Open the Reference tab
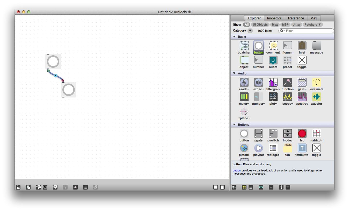The width and height of the screenshot is (349, 211). coord(296,18)
